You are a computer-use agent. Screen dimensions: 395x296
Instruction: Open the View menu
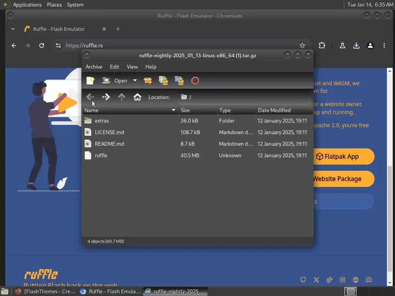tap(132, 67)
